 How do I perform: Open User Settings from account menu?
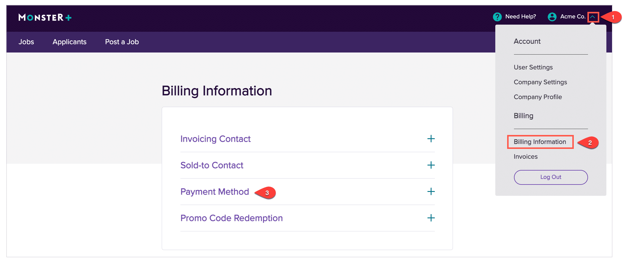[x=533, y=67]
